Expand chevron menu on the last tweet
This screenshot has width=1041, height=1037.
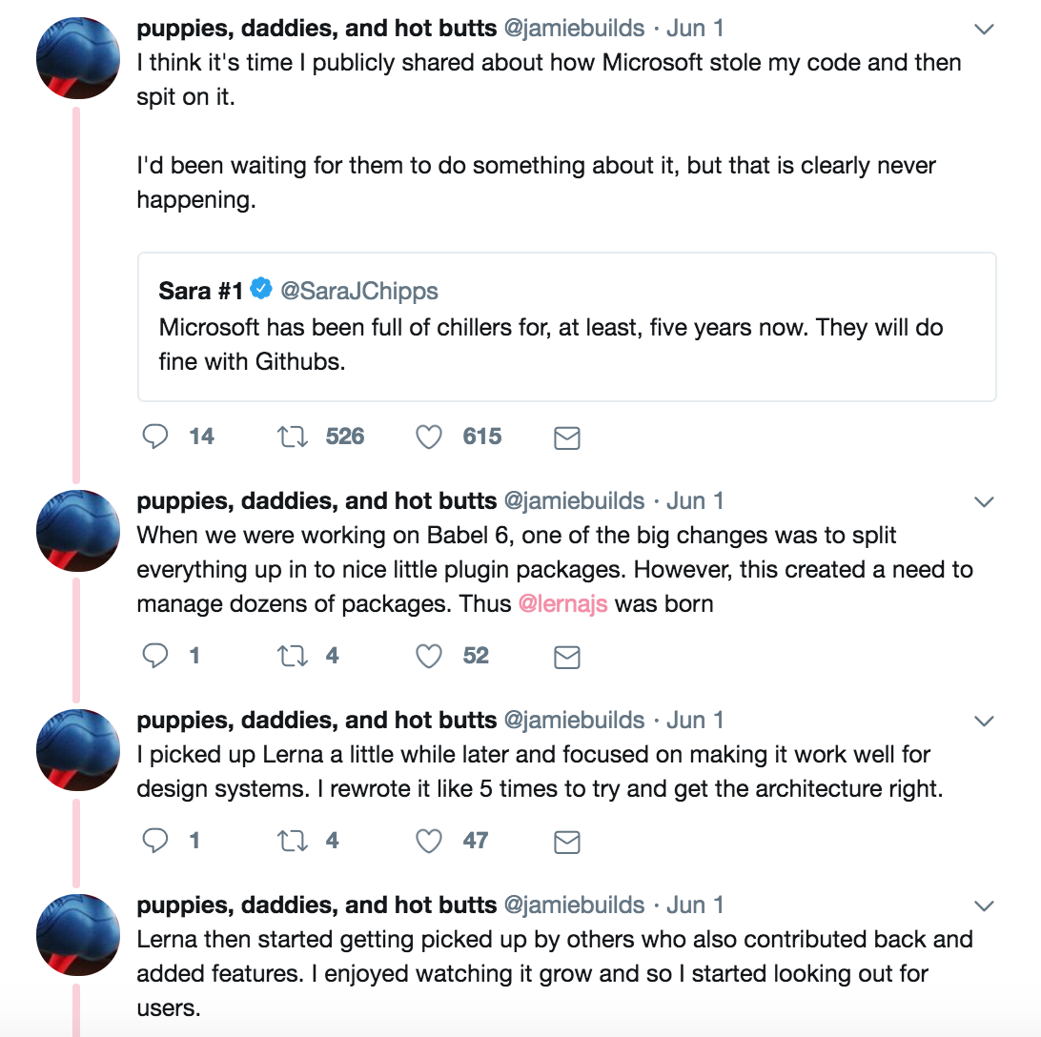point(984,906)
